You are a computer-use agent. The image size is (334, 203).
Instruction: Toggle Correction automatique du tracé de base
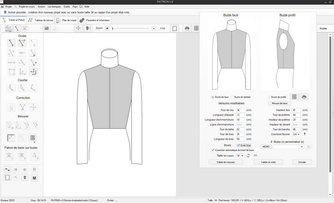tap(213, 150)
